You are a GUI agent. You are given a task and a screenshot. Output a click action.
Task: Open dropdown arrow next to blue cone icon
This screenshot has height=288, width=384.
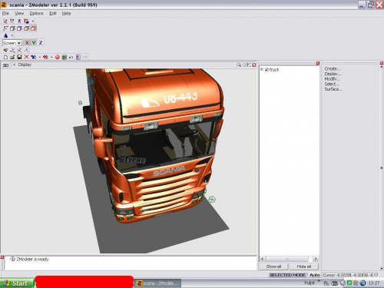(x=12, y=35)
